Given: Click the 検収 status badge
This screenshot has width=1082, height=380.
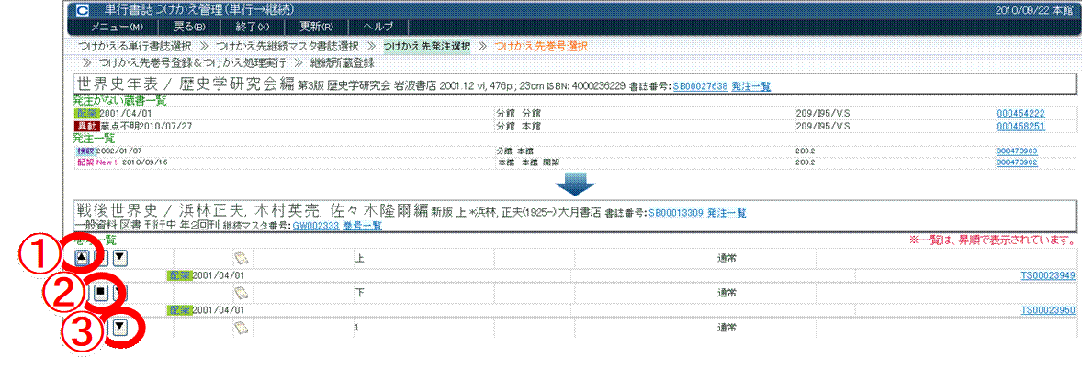Looking at the screenshot, I should [x=85, y=150].
